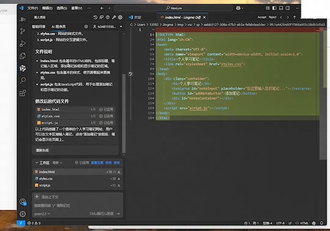Click the chat panel vertical scrollbar
This screenshot has height=231, width=330.
point(124,113)
